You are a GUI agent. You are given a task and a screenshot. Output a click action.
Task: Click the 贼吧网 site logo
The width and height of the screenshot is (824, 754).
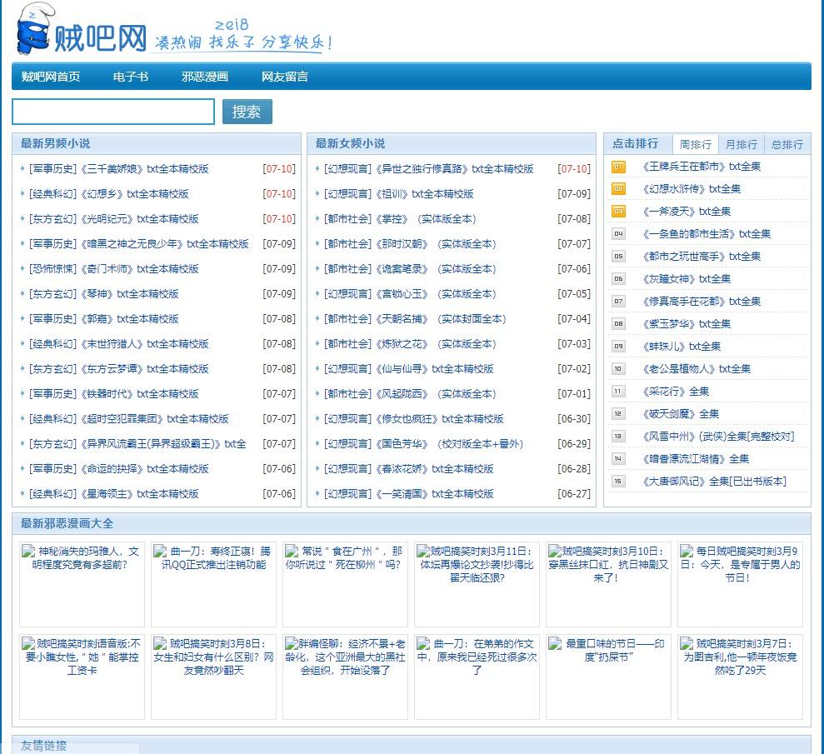[82, 32]
